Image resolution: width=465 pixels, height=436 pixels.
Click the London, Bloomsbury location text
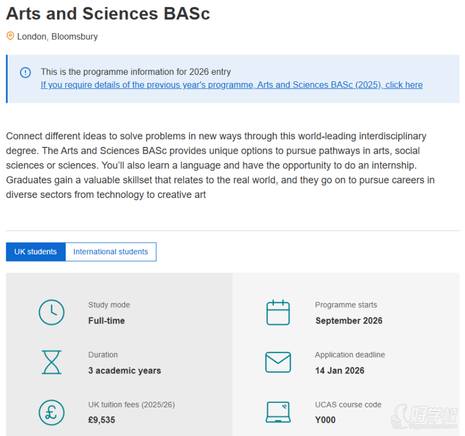pos(58,37)
